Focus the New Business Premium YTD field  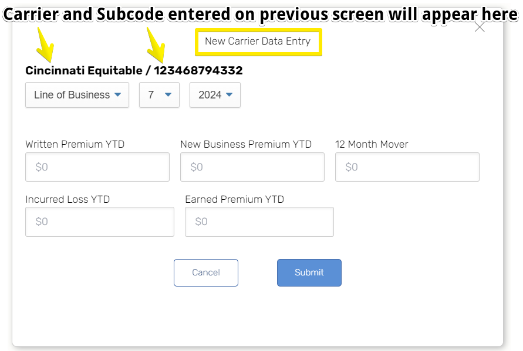252,167
